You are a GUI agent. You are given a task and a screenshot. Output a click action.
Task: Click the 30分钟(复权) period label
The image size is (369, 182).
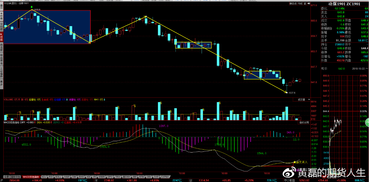[11, 3]
